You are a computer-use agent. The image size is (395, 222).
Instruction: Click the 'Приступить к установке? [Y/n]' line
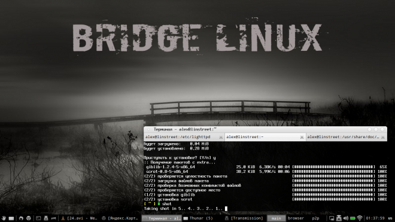pos(180,158)
